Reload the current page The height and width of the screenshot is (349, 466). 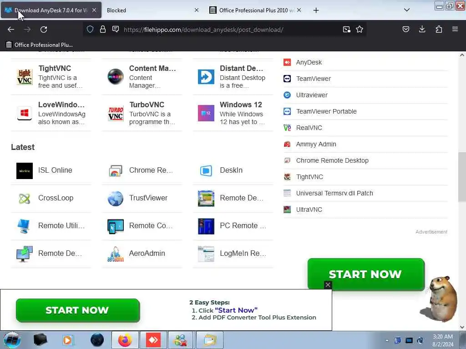point(44,30)
